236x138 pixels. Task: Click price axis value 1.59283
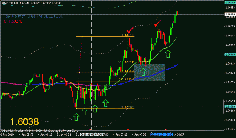click(230, 129)
